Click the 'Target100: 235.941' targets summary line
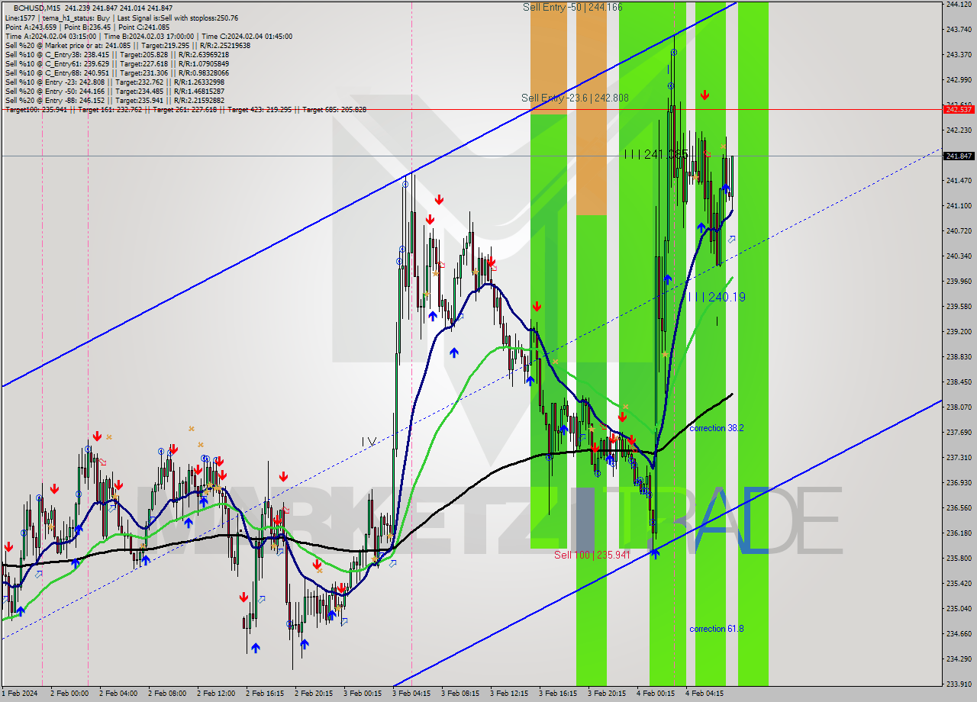The image size is (977, 702). tap(185, 109)
